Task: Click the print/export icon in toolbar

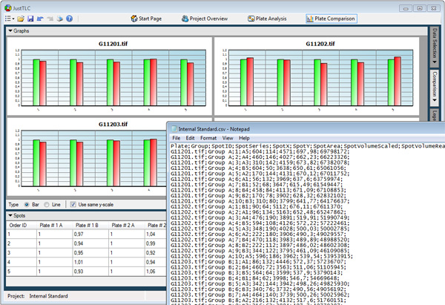Action: [59, 19]
